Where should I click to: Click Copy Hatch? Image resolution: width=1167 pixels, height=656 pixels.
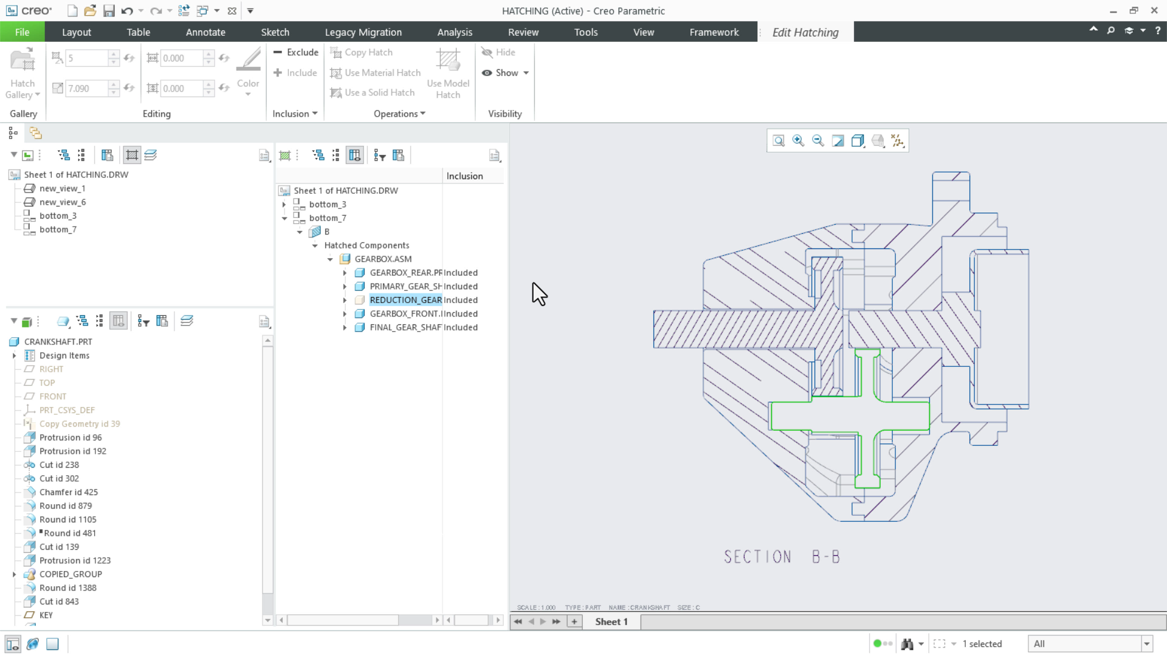coord(362,52)
